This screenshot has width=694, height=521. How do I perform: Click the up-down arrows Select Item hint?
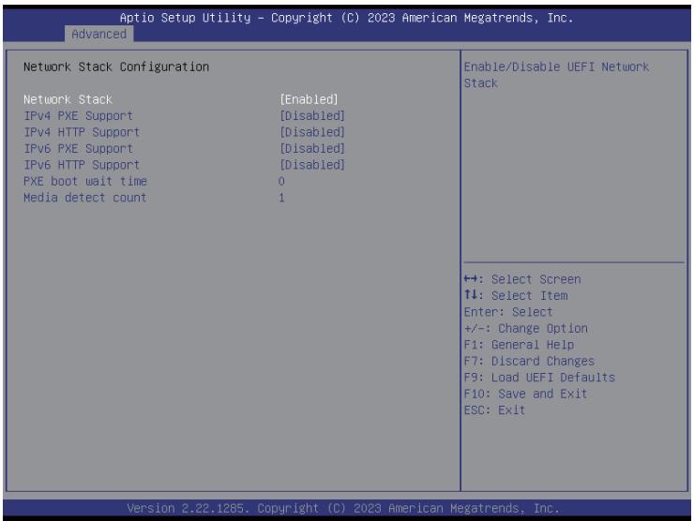pos(516,296)
